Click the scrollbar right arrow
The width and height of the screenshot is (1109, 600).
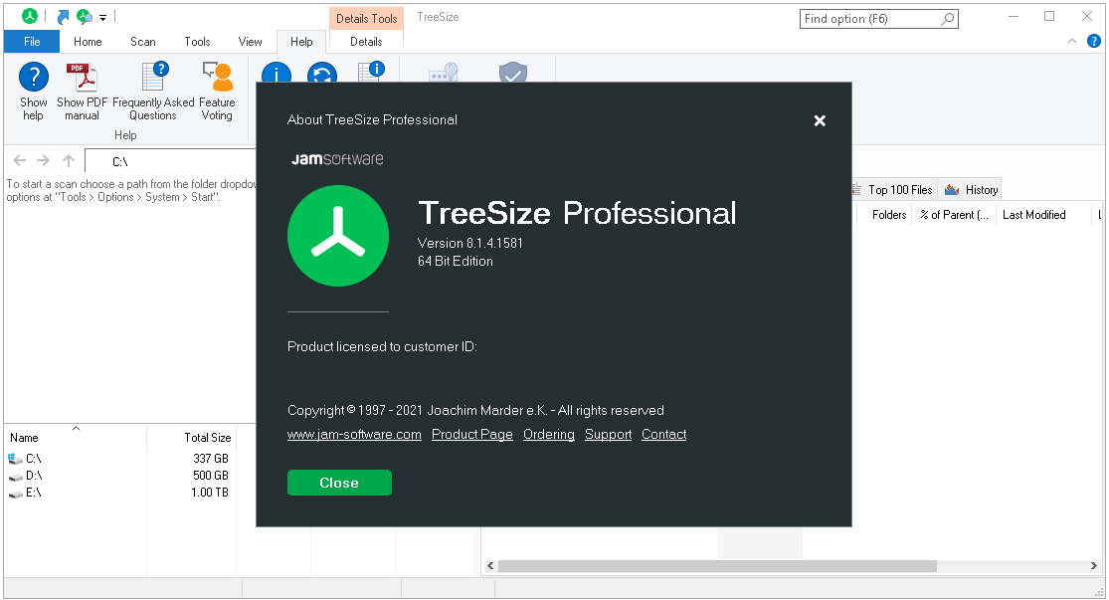click(x=1093, y=566)
